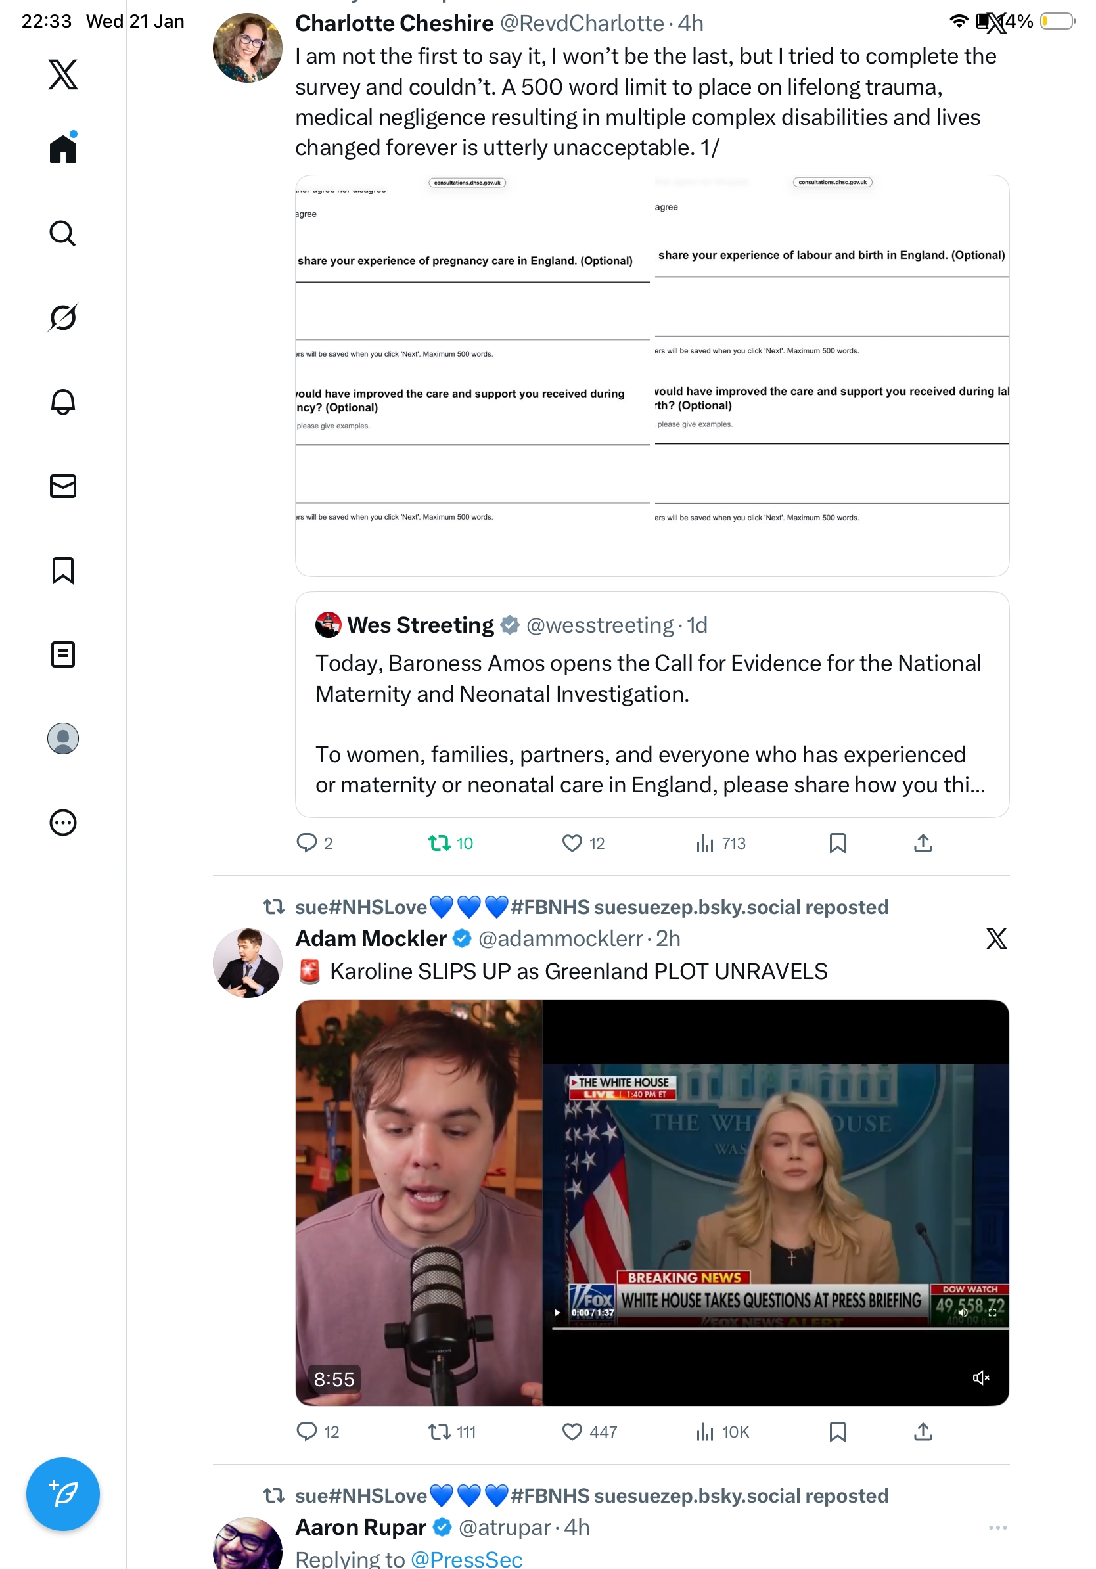Open the more options on Aaron Rupar's post
The height and width of the screenshot is (1569, 1096).
pos(997,1527)
